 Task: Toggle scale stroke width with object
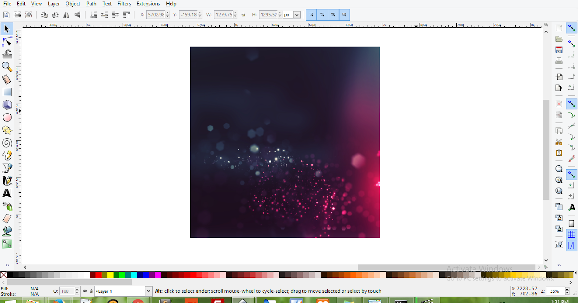pos(311,15)
